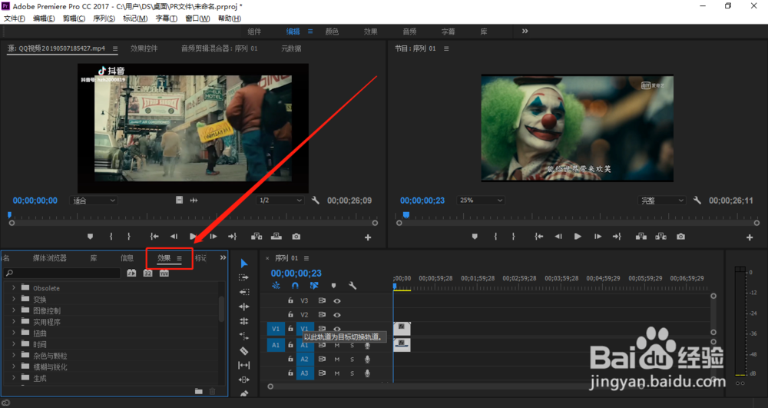Toggle V3 track output eye
Image resolution: width=768 pixels, height=408 pixels.
click(x=337, y=300)
